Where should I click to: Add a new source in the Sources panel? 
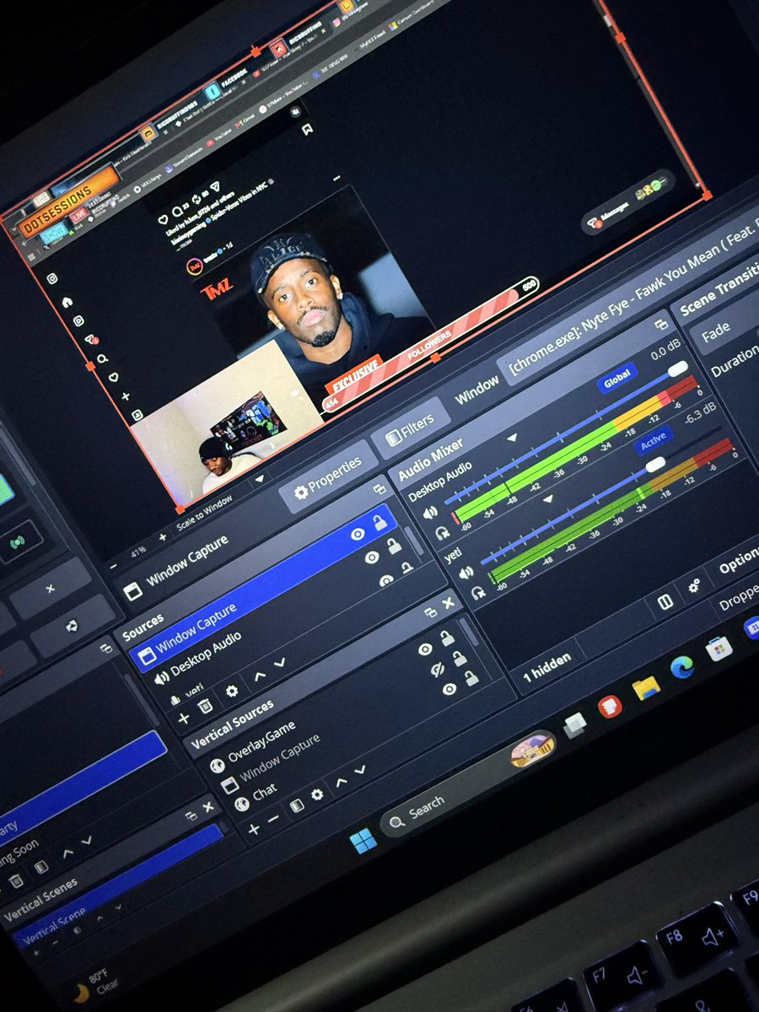click(183, 719)
